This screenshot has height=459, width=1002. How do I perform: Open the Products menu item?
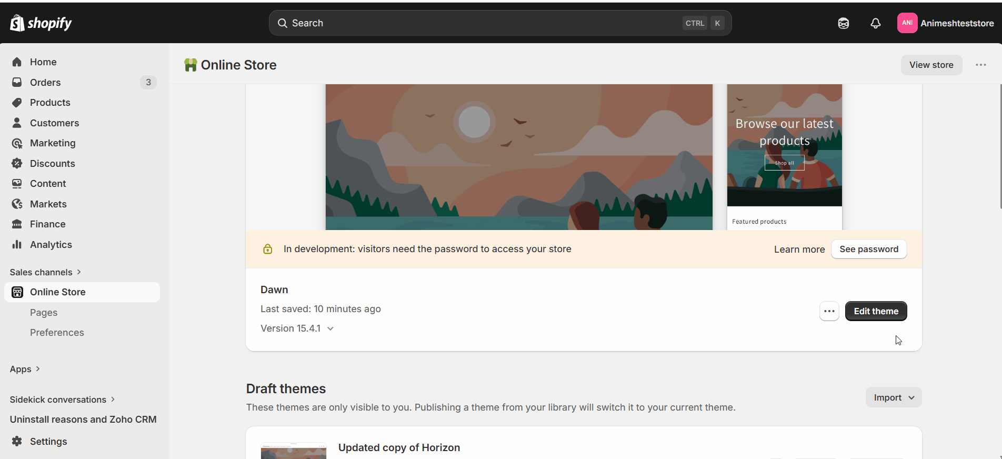click(82, 103)
